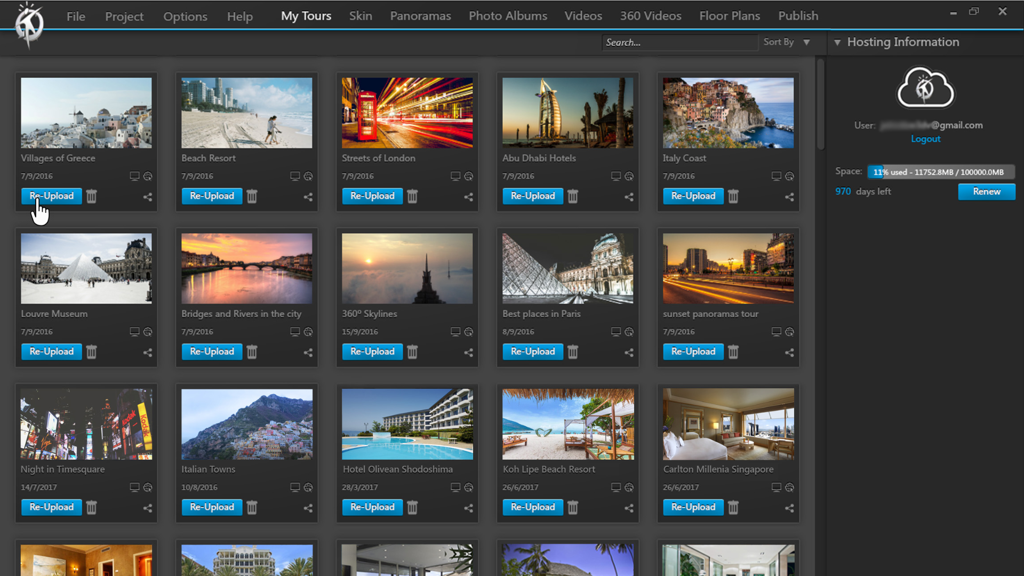This screenshot has height=576, width=1024.
Task: Open the Best places in Paris thumbnail
Action: pos(567,269)
